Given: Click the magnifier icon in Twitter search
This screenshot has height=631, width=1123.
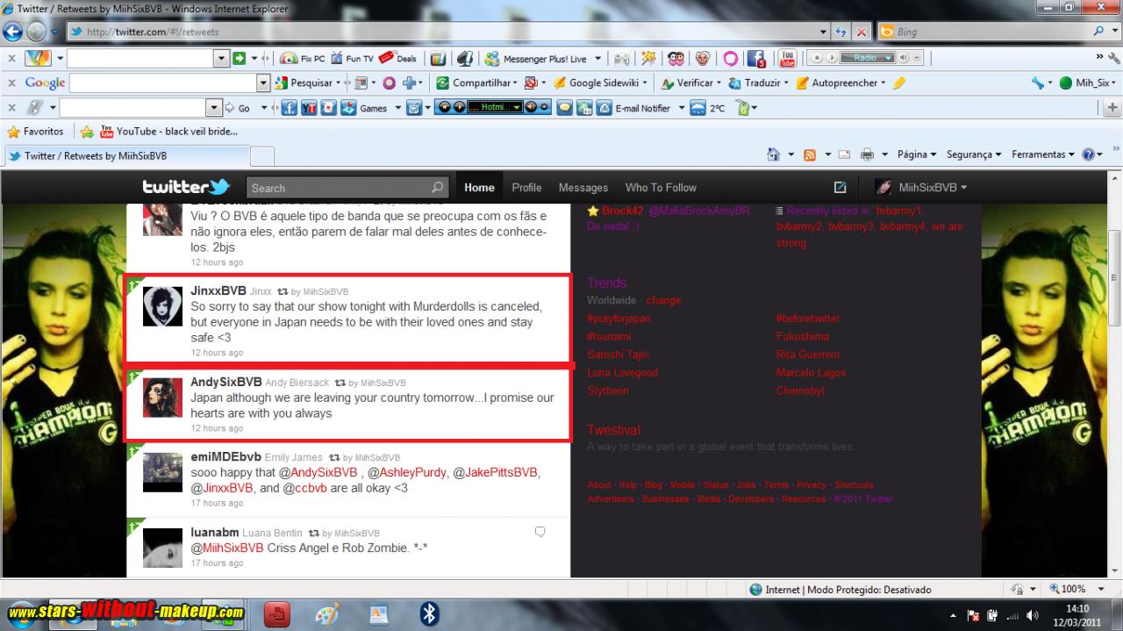Looking at the screenshot, I should [x=437, y=188].
